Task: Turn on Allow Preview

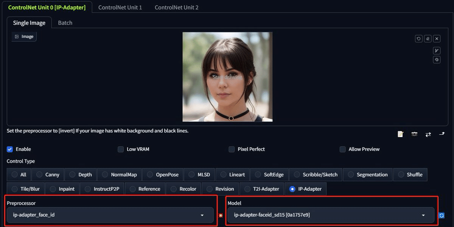Action: click(342, 149)
